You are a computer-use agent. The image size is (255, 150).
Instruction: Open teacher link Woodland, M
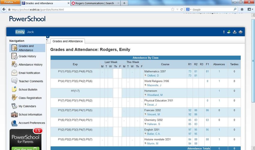click(x=155, y=95)
